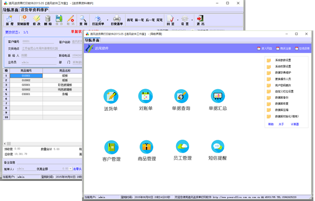
Task: Click 退出 exit icon in back window
Action: click(200, 20)
